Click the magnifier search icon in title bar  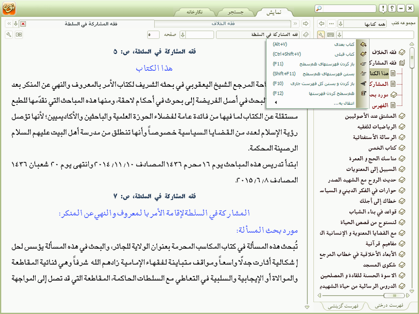[318, 8]
